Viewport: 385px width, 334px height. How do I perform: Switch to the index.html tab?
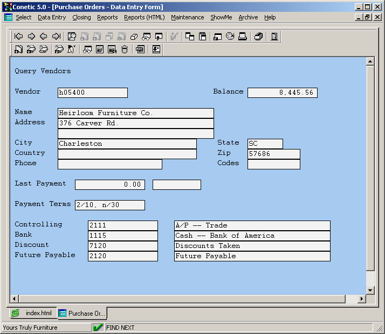click(32, 313)
